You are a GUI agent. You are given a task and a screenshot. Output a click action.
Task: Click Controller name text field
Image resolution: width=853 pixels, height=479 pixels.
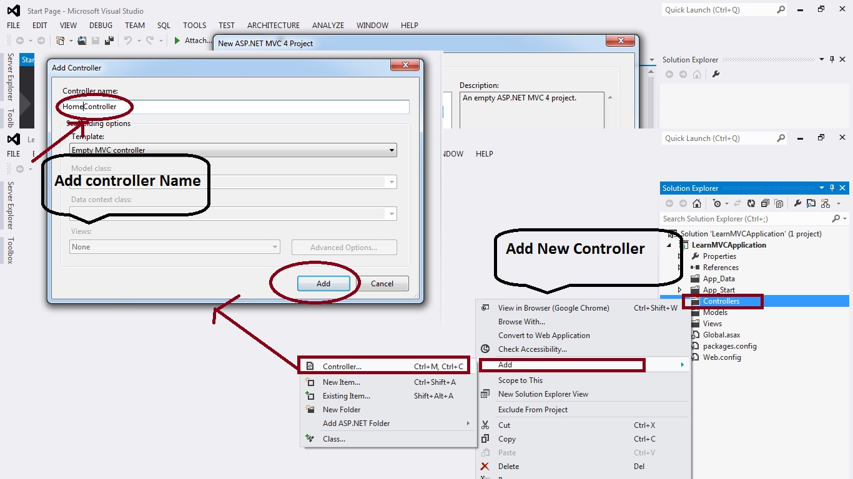(235, 107)
